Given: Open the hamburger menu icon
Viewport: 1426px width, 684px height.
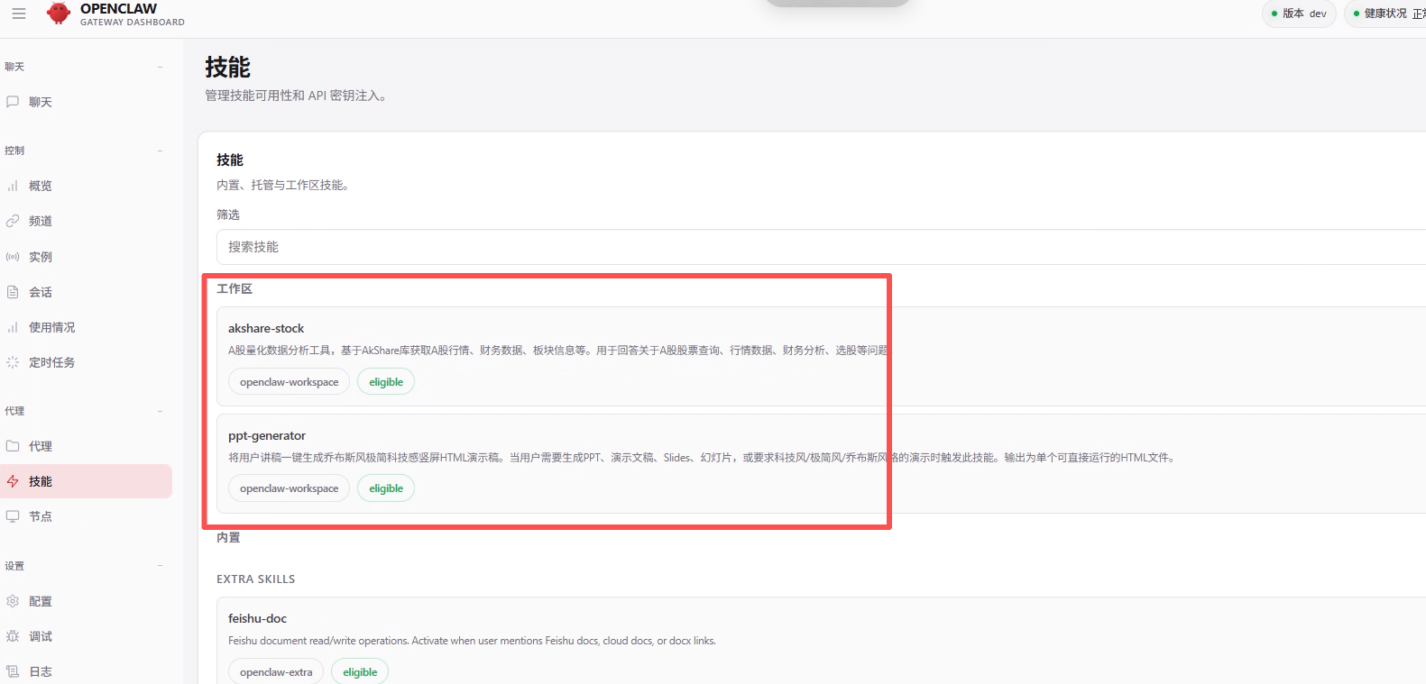Looking at the screenshot, I should pos(18,14).
